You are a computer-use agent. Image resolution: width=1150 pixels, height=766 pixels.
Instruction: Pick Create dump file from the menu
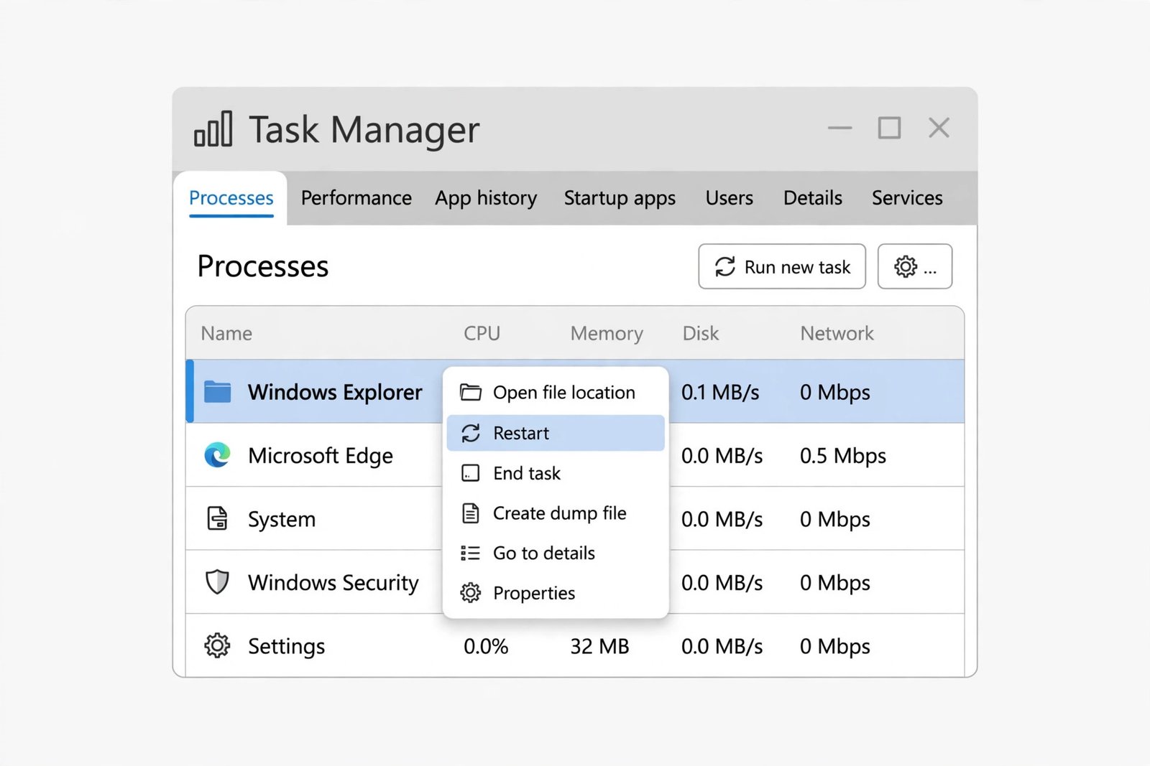tap(556, 513)
